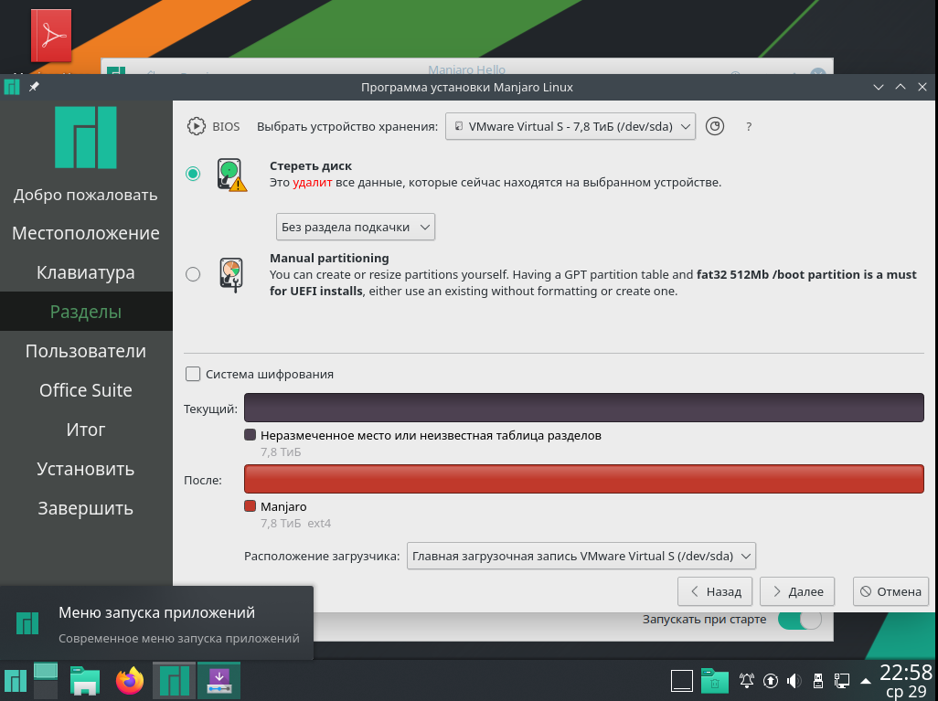Open the volume control in the tray
The width and height of the screenshot is (938, 701).
click(x=794, y=681)
